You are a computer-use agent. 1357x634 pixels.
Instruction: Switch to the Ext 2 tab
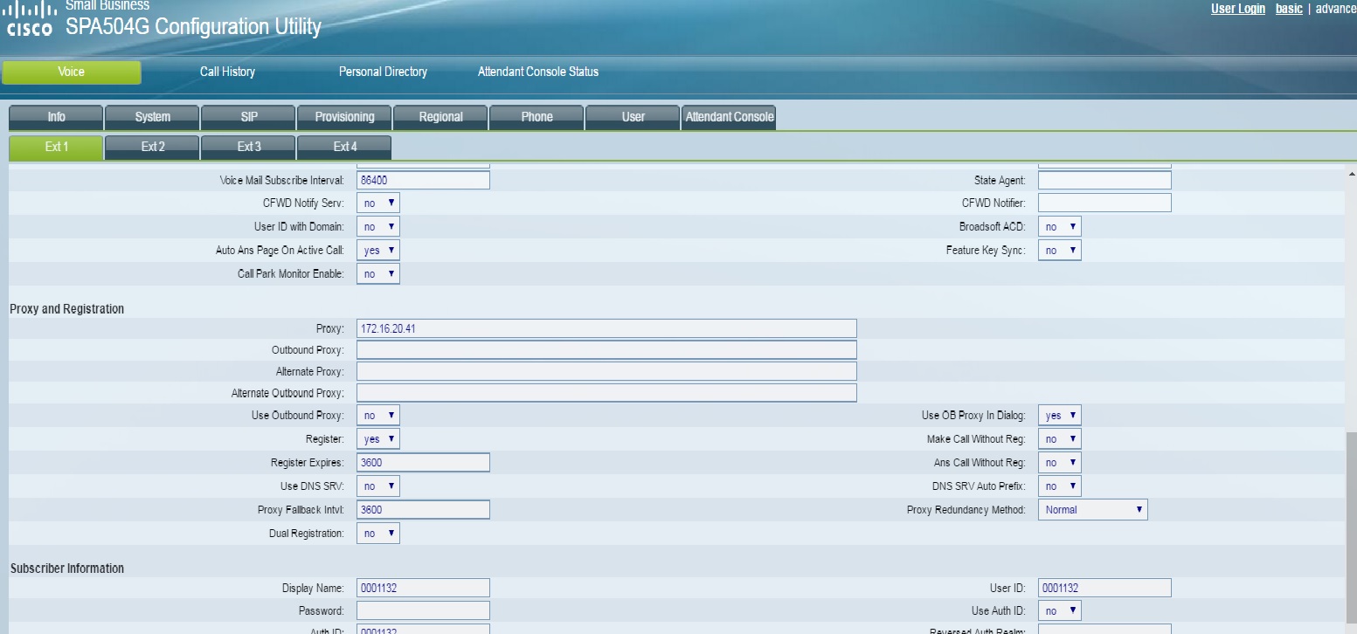[153, 147]
